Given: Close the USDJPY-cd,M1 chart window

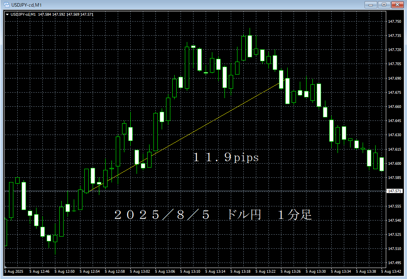Looking at the screenshot, I should [x=397, y=5].
